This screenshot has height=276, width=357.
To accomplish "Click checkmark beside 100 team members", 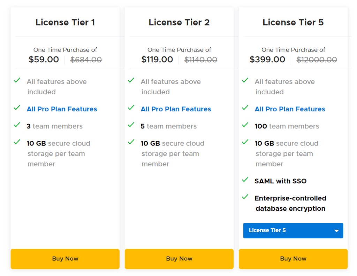I will click(245, 125).
